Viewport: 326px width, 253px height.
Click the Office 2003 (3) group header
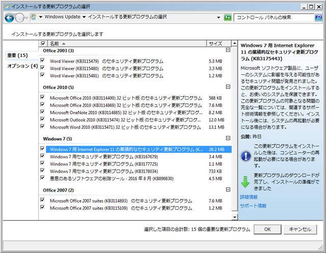click(x=59, y=51)
